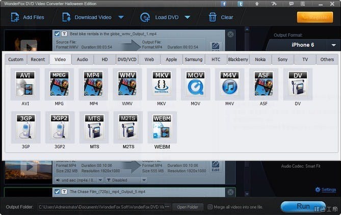Screen dimensions: 341x215
Task: Pick the M4V format icon
Action: [230, 85]
